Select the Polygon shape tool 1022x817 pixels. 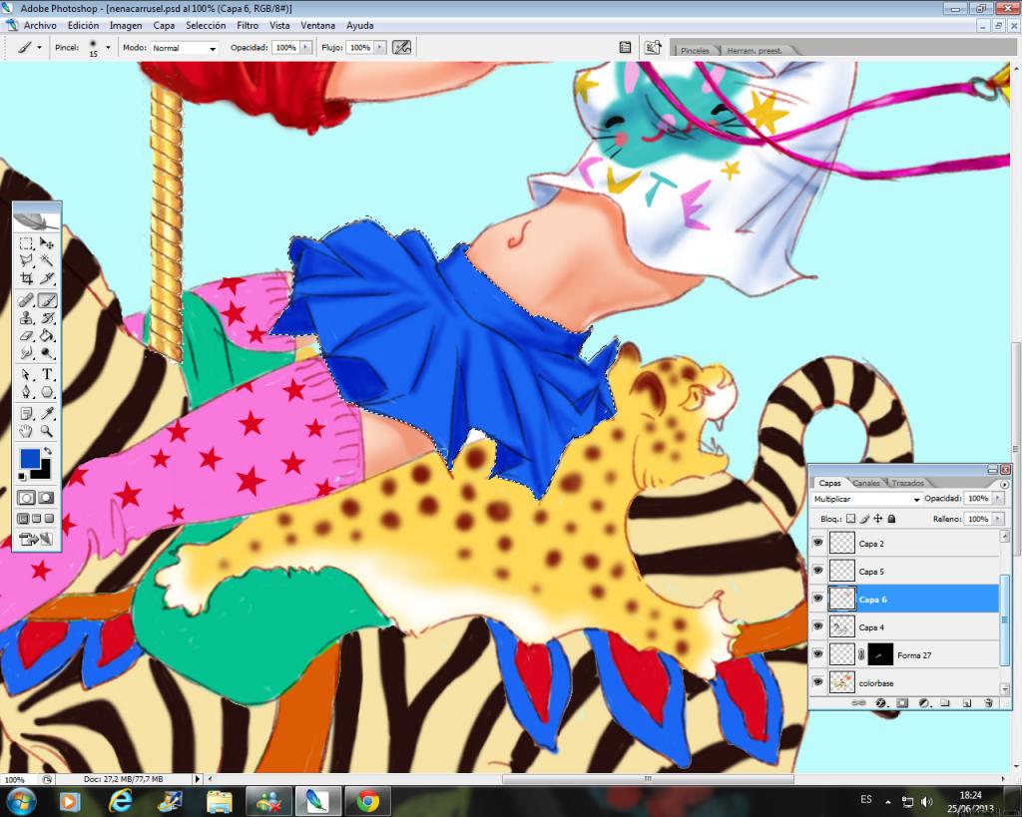[47, 392]
